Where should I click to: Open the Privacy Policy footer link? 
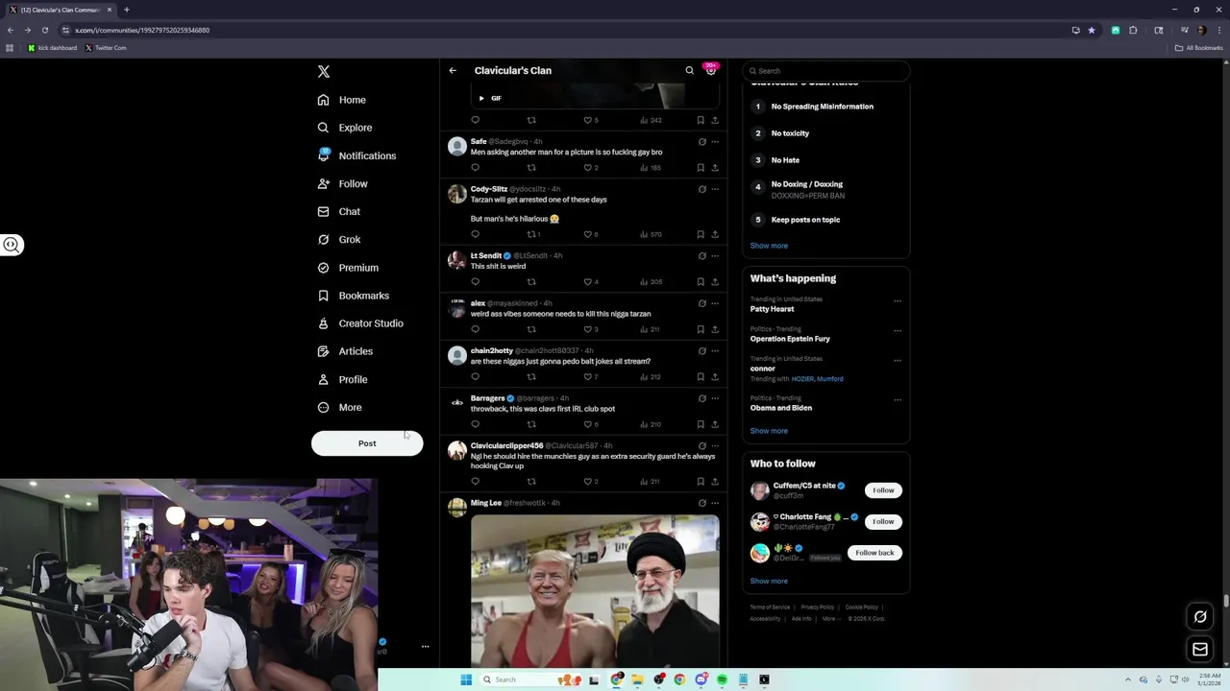818,608
